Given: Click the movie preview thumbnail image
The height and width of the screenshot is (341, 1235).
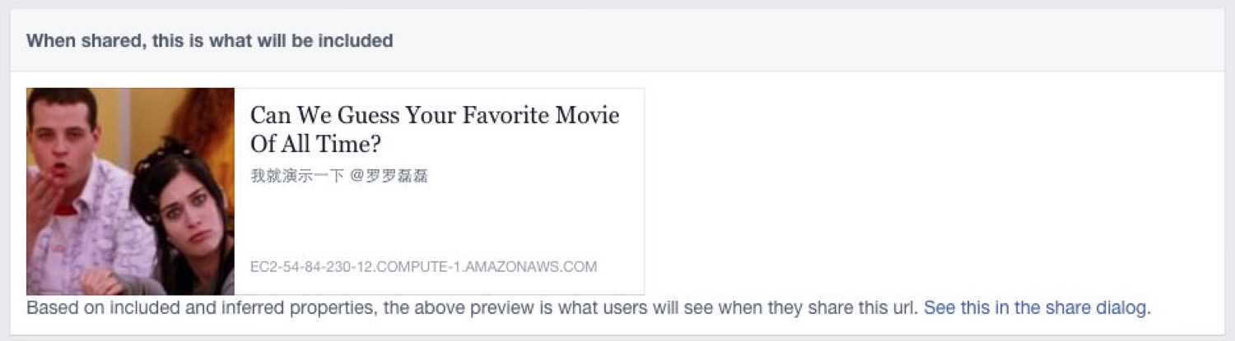Looking at the screenshot, I should (130, 191).
